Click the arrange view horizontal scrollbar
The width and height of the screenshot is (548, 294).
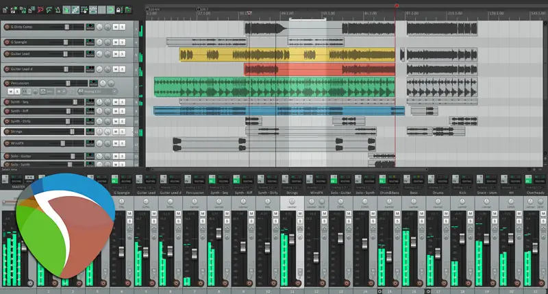click(x=288, y=169)
